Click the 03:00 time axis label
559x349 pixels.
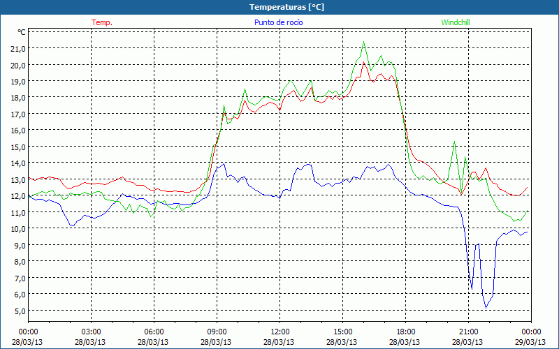point(92,332)
